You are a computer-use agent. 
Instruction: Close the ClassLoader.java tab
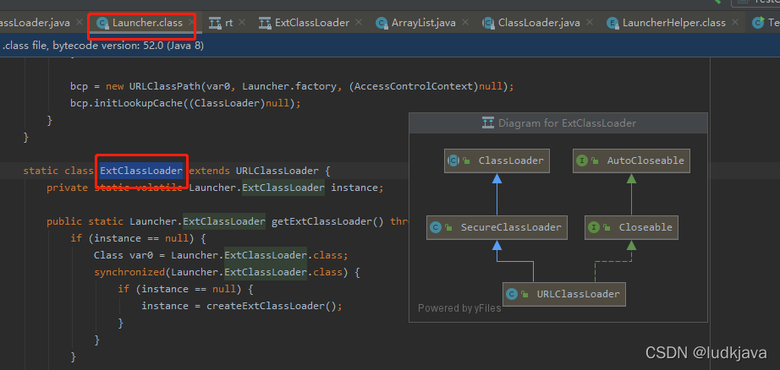pos(590,22)
